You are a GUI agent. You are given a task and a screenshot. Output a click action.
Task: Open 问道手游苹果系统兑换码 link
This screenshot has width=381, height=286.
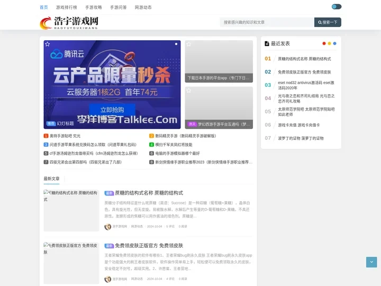click(93, 145)
